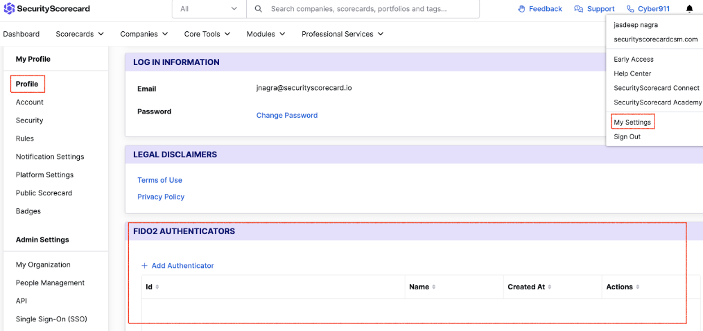
Task: Choose Sign Out from user menu
Action: coord(627,136)
